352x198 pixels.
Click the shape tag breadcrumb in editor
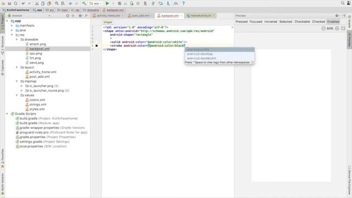click(108, 22)
